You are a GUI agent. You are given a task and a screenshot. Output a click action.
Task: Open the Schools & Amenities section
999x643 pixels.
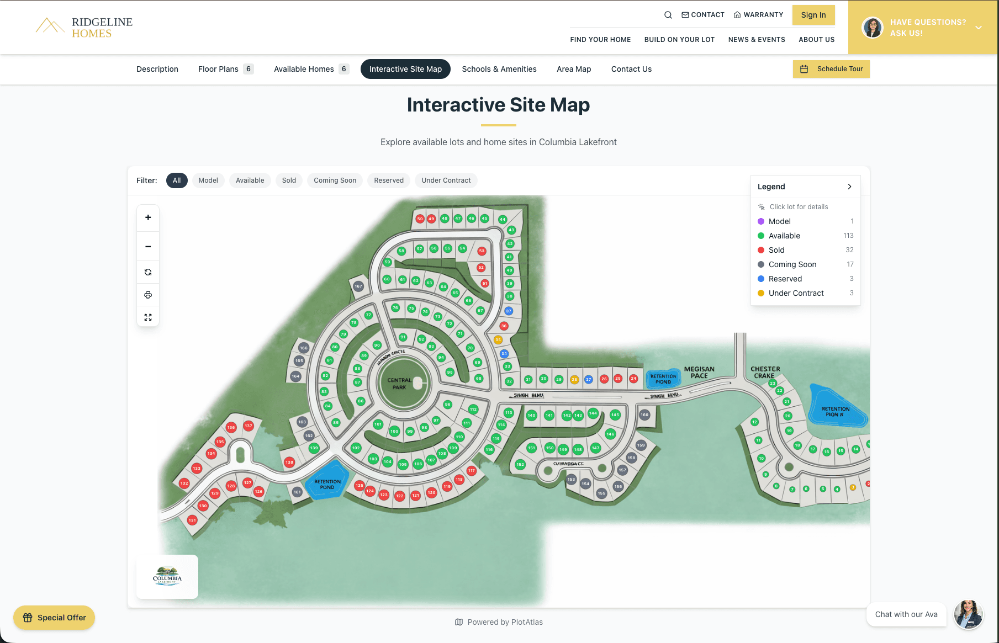499,69
